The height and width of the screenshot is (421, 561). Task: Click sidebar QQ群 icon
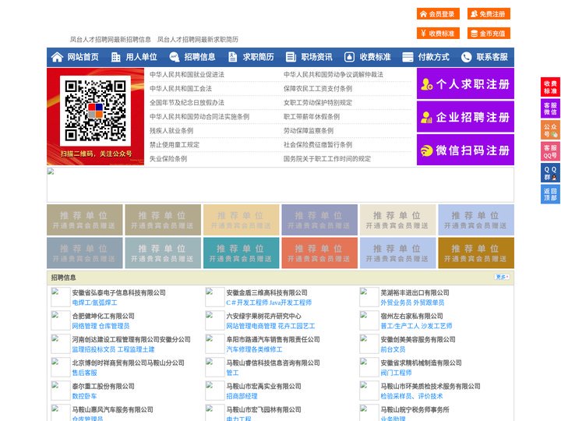point(550,173)
